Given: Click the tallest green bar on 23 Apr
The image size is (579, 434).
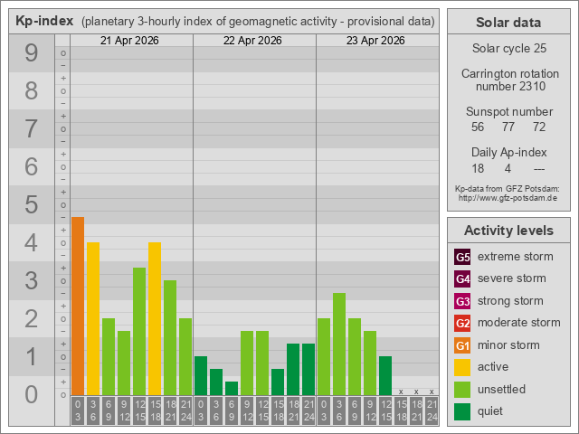Looking at the screenshot, I should tap(339, 344).
